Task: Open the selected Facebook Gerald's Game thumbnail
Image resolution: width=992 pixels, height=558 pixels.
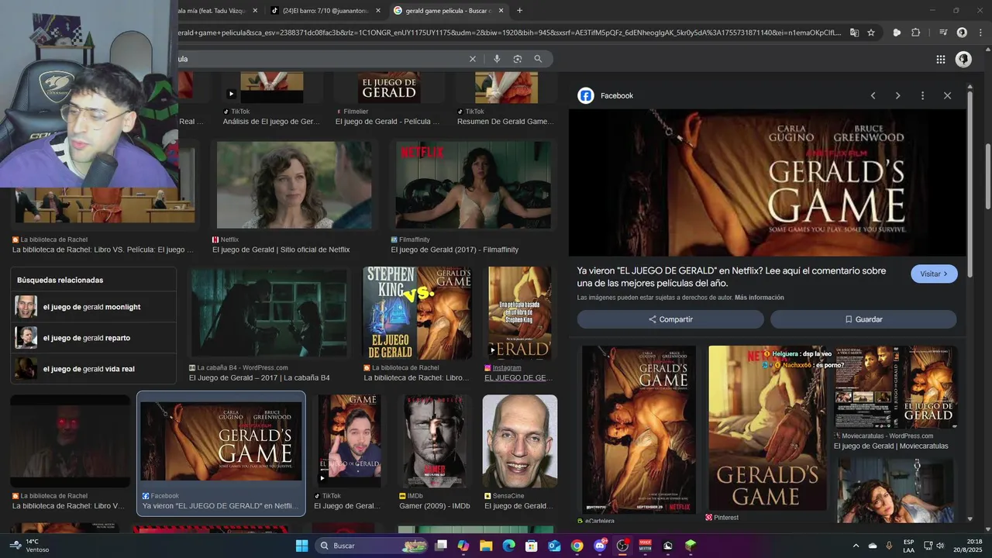Action: [221, 441]
